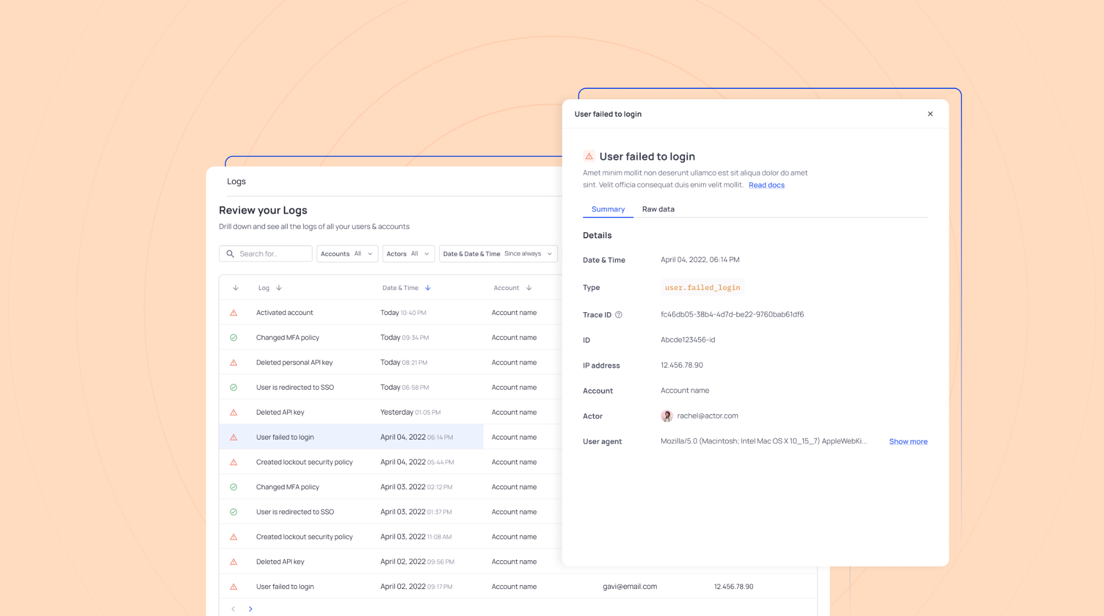Switch to the Summary tab
Screen dimensions: 1104x616
[x=608, y=209]
